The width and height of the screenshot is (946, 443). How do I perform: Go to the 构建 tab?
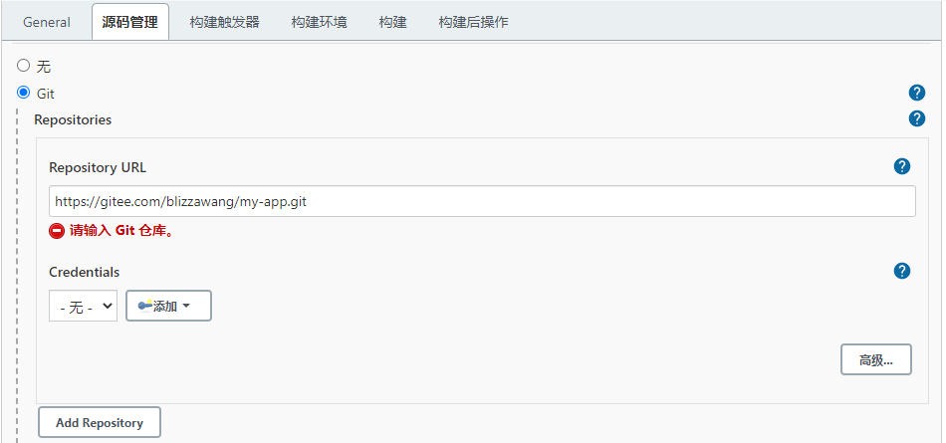click(x=392, y=22)
